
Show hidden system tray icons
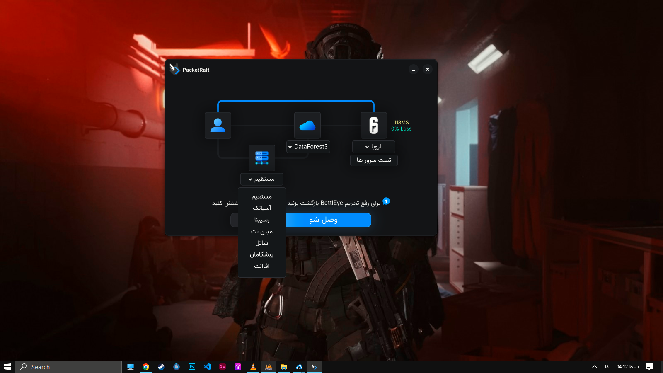point(595,367)
